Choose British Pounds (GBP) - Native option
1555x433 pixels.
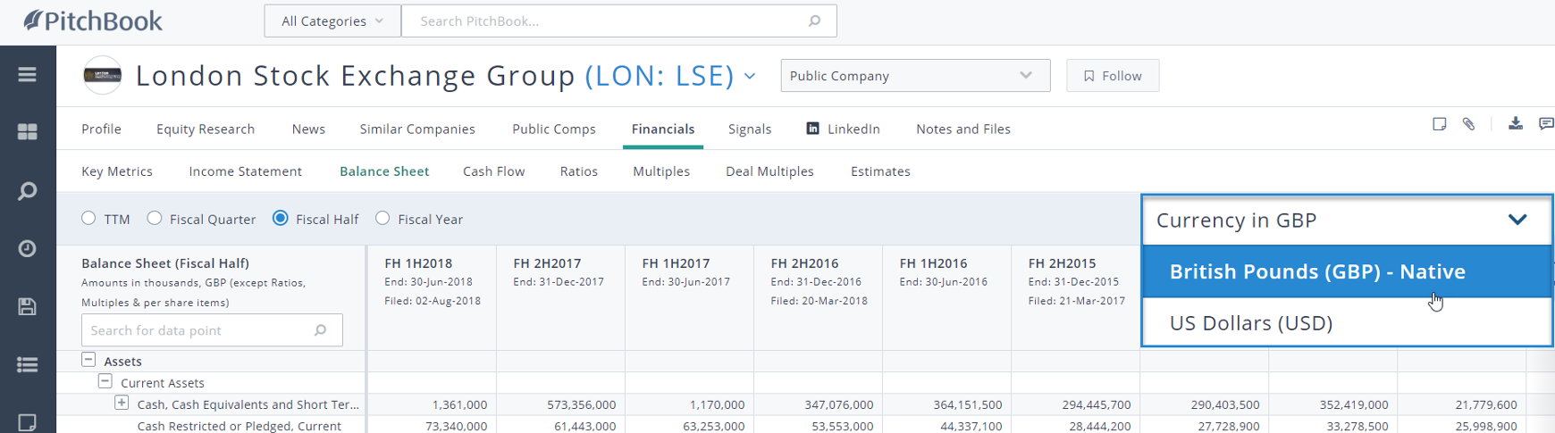click(1347, 271)
